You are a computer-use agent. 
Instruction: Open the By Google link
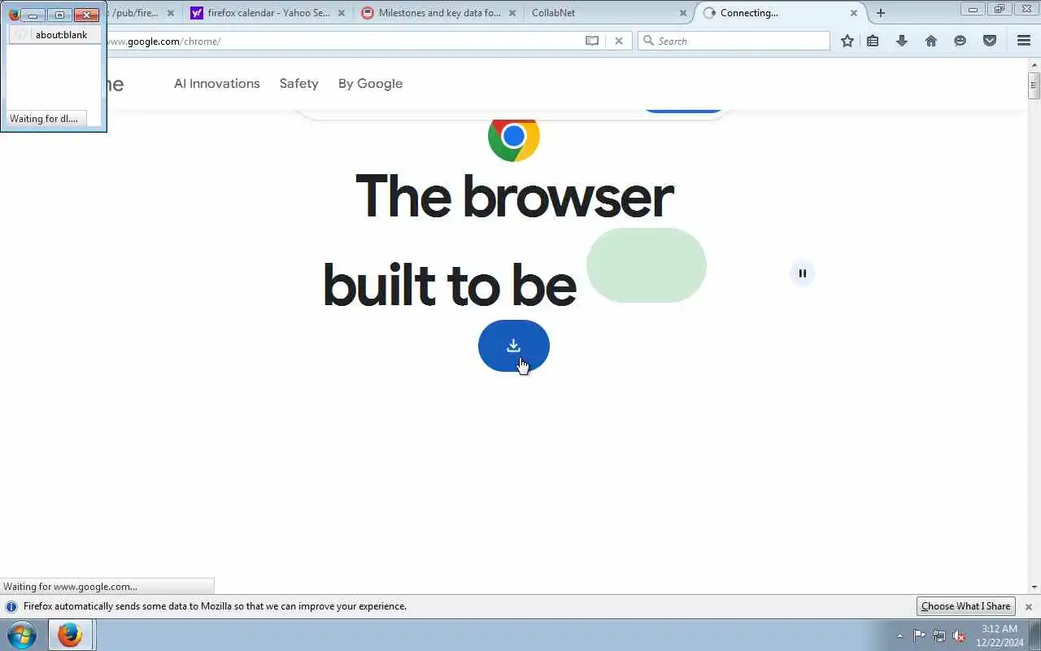pyautogui.click(x=370, y=83)
